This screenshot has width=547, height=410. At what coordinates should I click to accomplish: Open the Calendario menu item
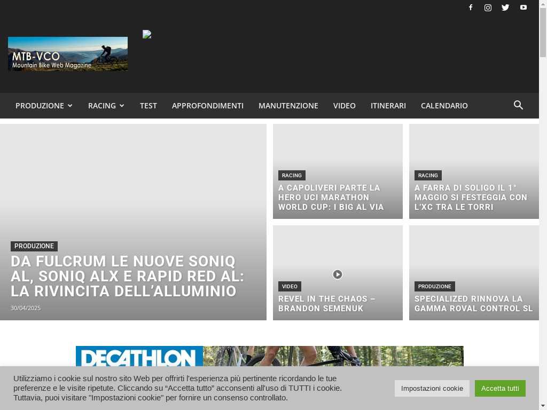point(444,106)
